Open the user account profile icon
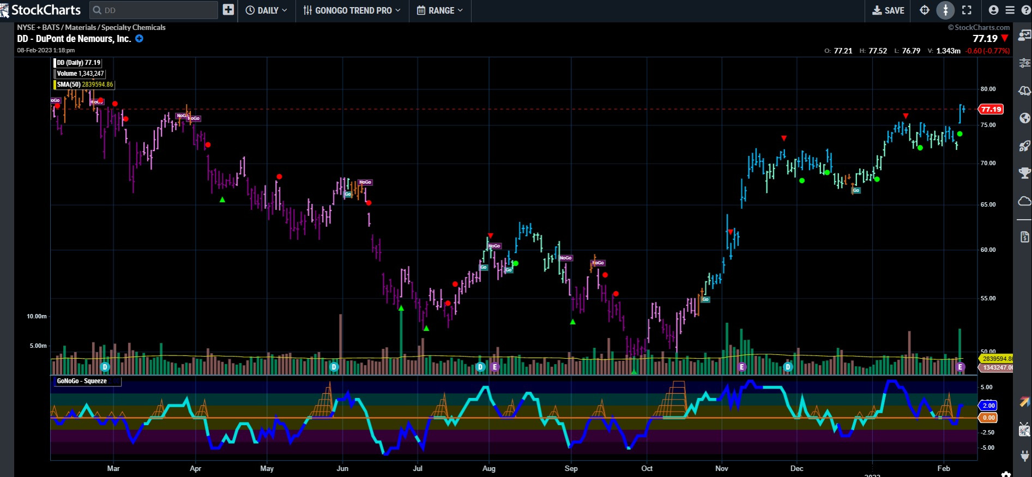 (993, 10)
